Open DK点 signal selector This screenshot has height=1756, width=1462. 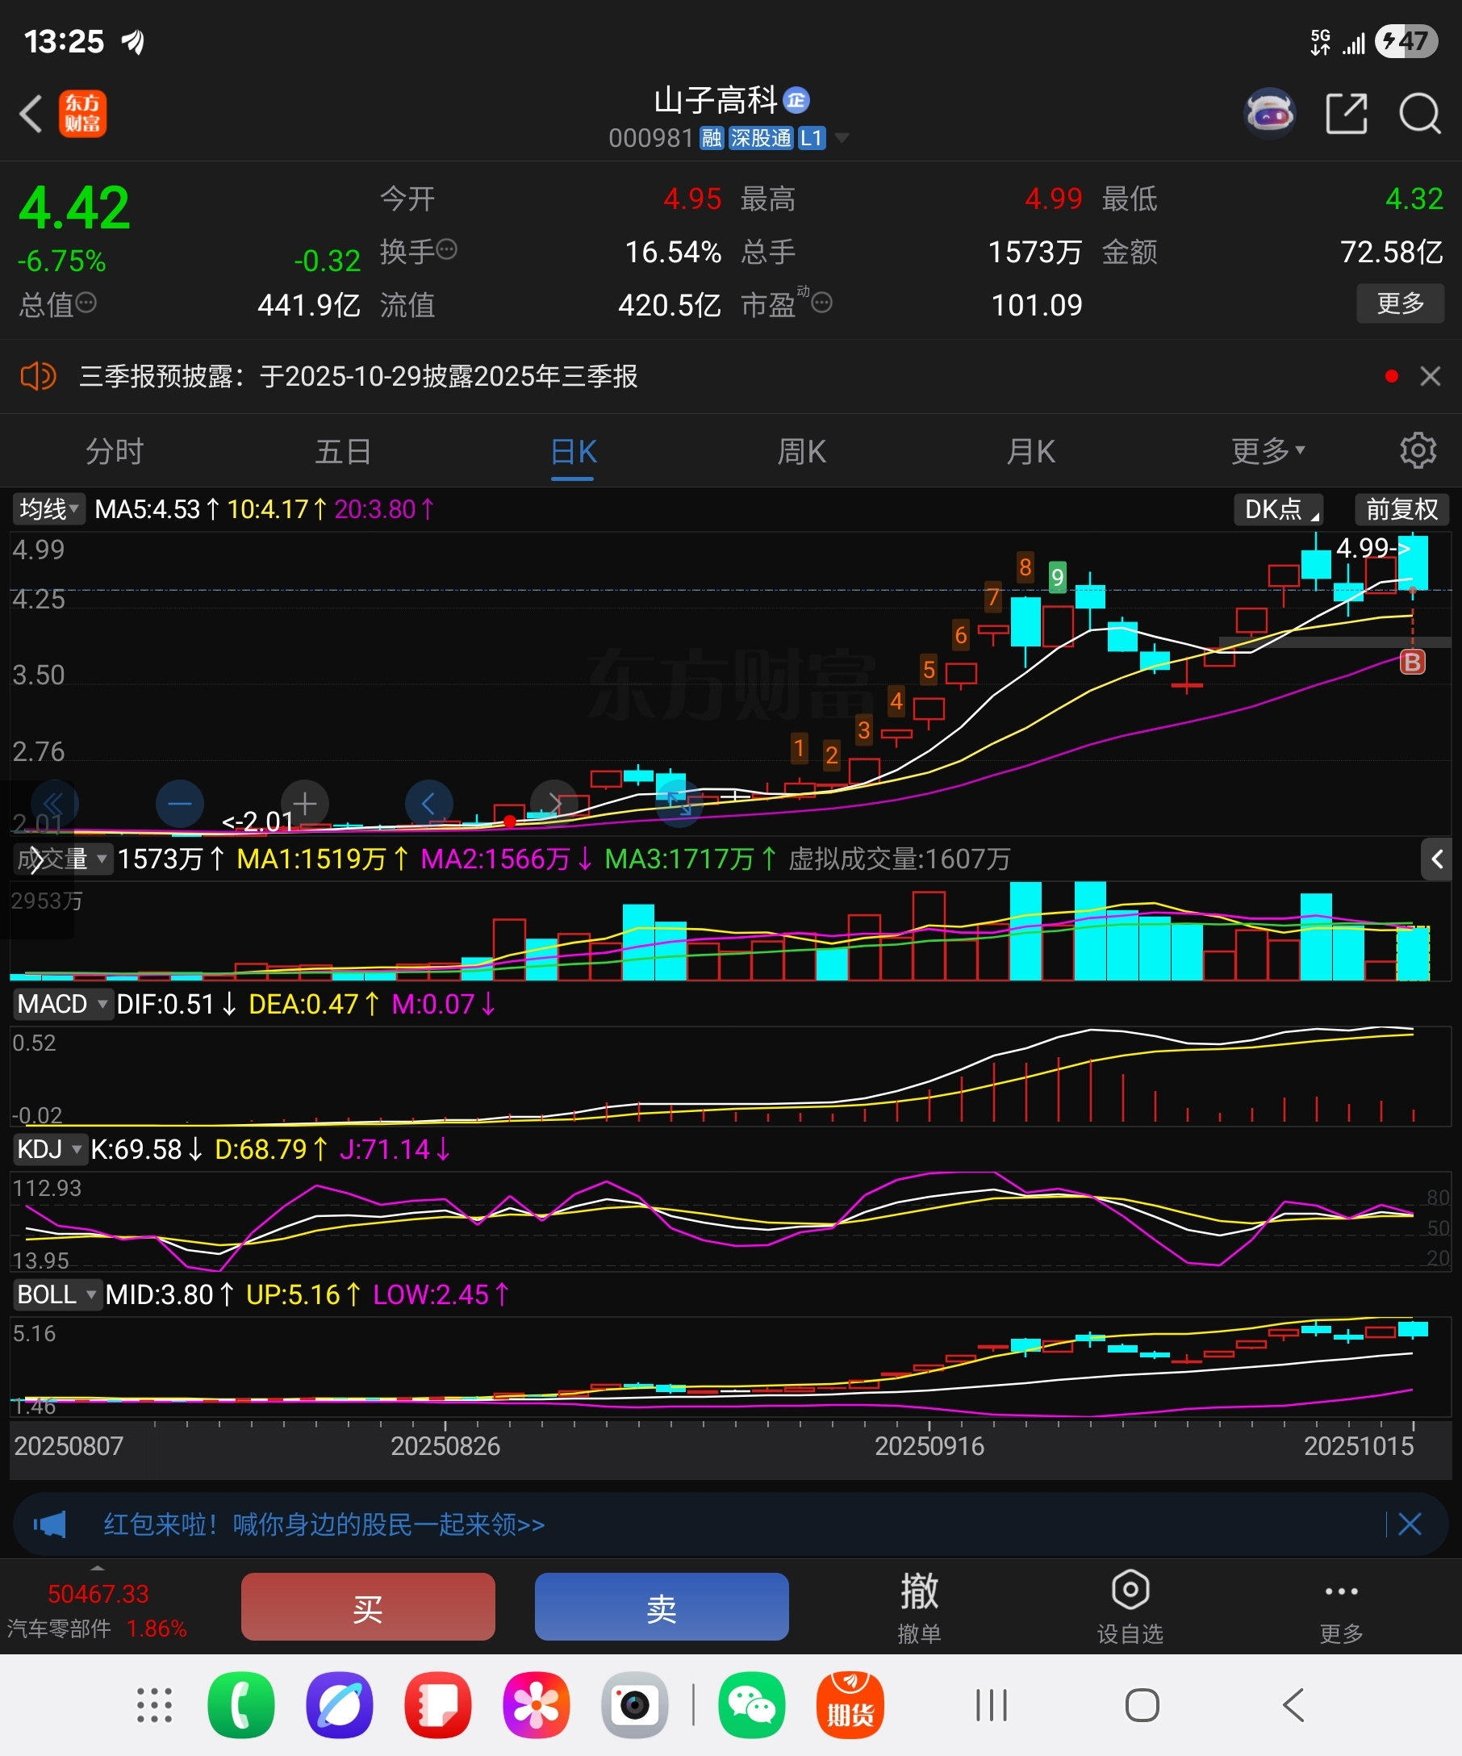1279,508
